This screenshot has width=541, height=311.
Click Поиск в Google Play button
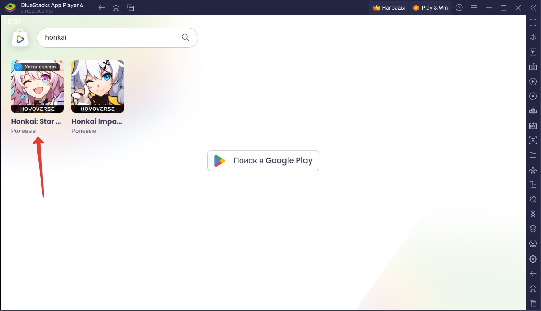point(263,161)
